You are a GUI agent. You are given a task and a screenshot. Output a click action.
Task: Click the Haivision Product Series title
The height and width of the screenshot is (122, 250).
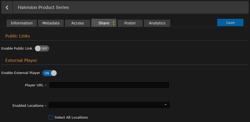(x=43, y=8)
